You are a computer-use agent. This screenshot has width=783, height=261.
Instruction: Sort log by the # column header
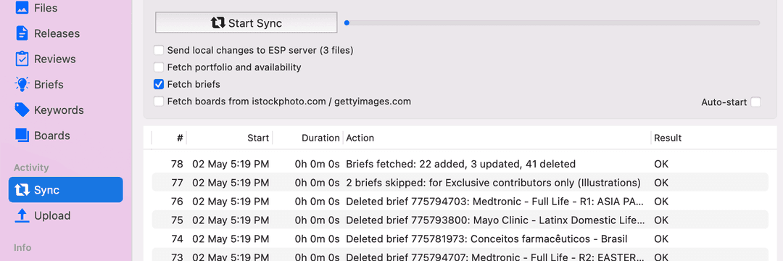pyautogui.click(x=169, y=138)
